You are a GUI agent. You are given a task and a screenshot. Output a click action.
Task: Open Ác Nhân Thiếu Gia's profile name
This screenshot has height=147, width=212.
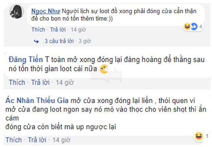[x=37, y=101]
